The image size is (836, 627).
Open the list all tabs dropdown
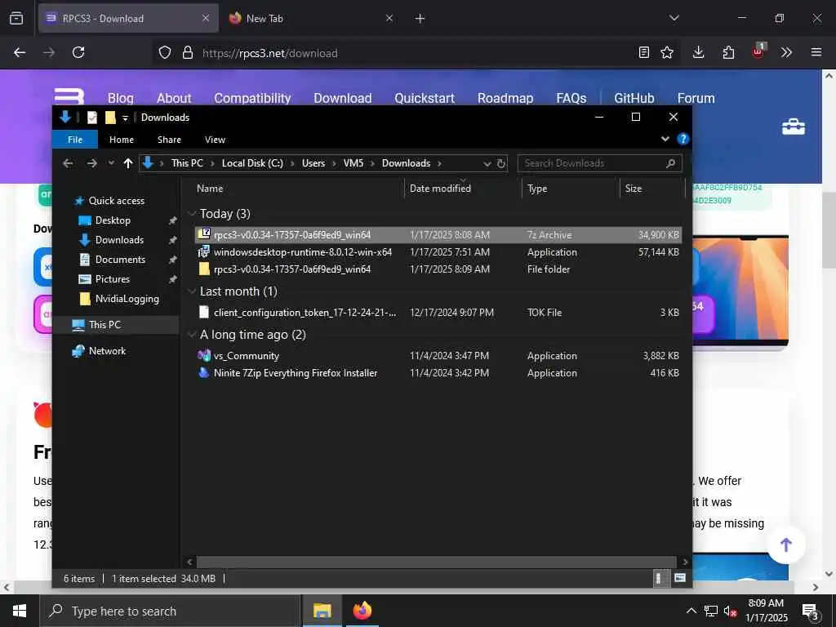tap(674, 18)
